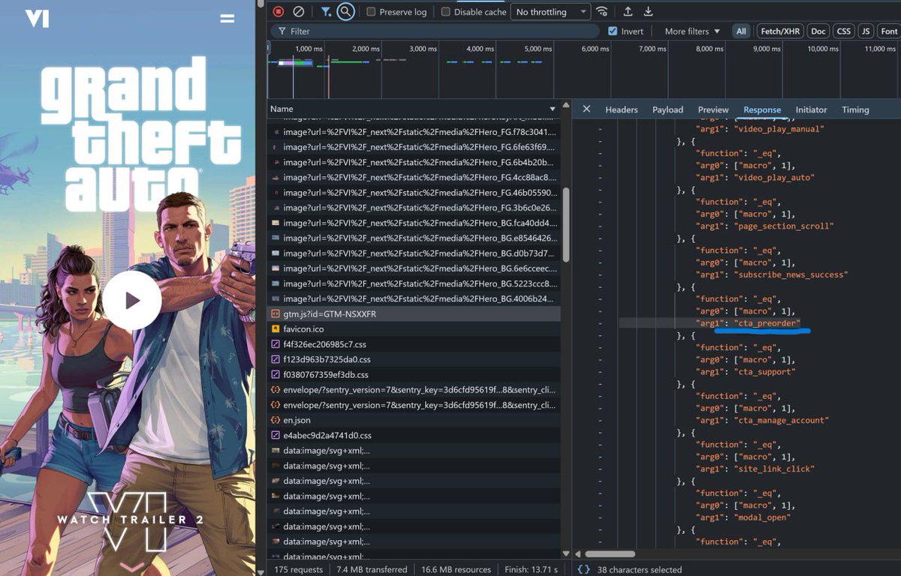
Task: Switch to the Initiator tab
Action: point(811,109)
